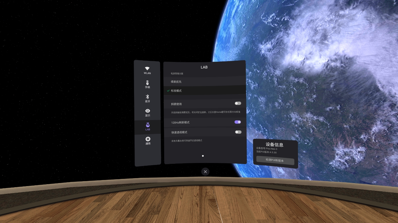The height and width of the screenshot is (223, 398).
Task: Click the LAB title at panel top
Action: point(204,67)
